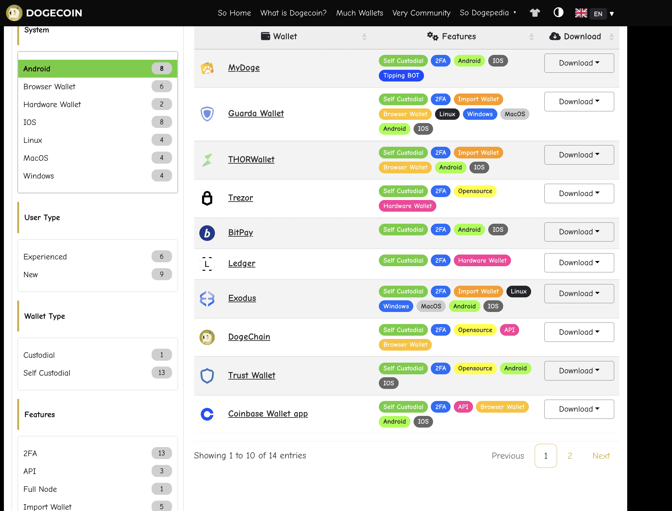The width and height of the screenshot is (672, 511).
Task: Open the THORWallet link
Action: pos(251,159)
